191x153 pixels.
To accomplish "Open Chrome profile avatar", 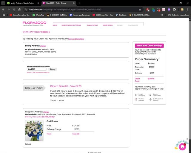I will coord(182,10).
